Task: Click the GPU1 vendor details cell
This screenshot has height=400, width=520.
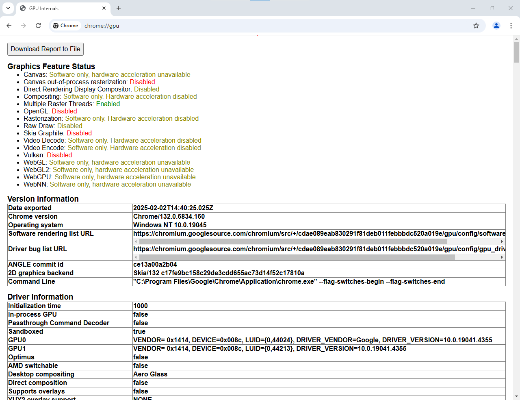Action: point(319,349)
